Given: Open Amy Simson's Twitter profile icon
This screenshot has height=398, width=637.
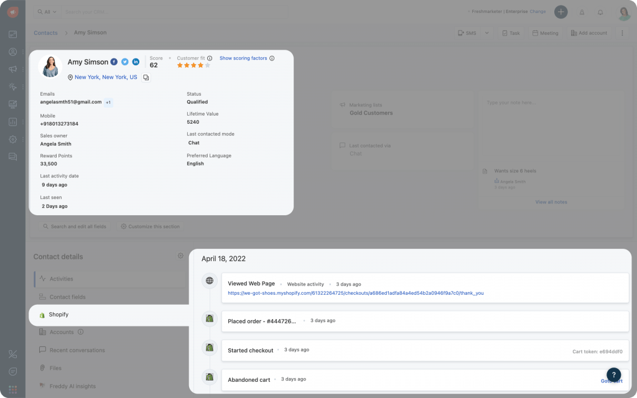Looking at the screenshot, I should click(x=124, y=62).
